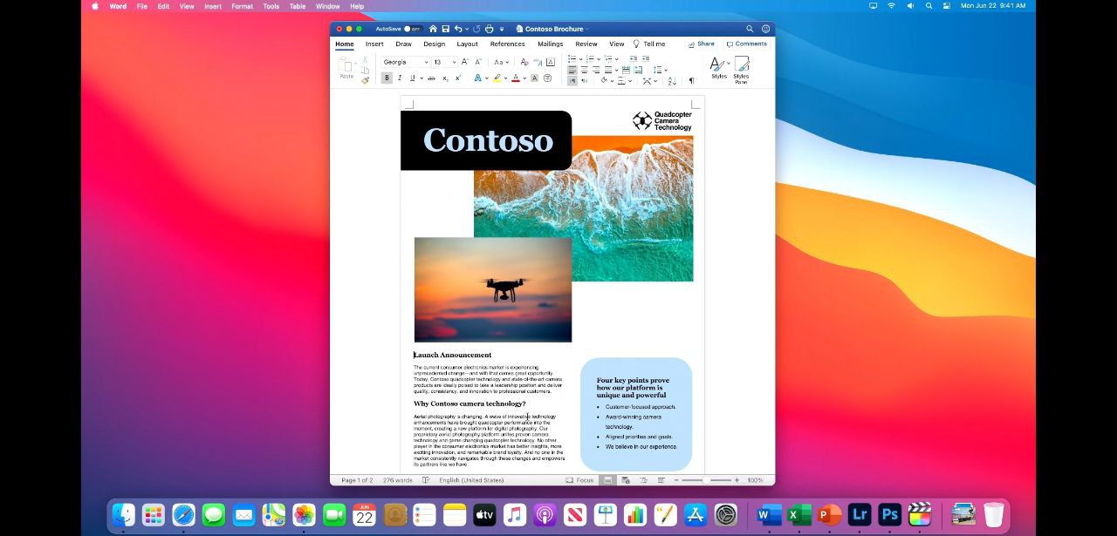Sort paragraphs A to Z
The image size is (1117, 536).
672,80
